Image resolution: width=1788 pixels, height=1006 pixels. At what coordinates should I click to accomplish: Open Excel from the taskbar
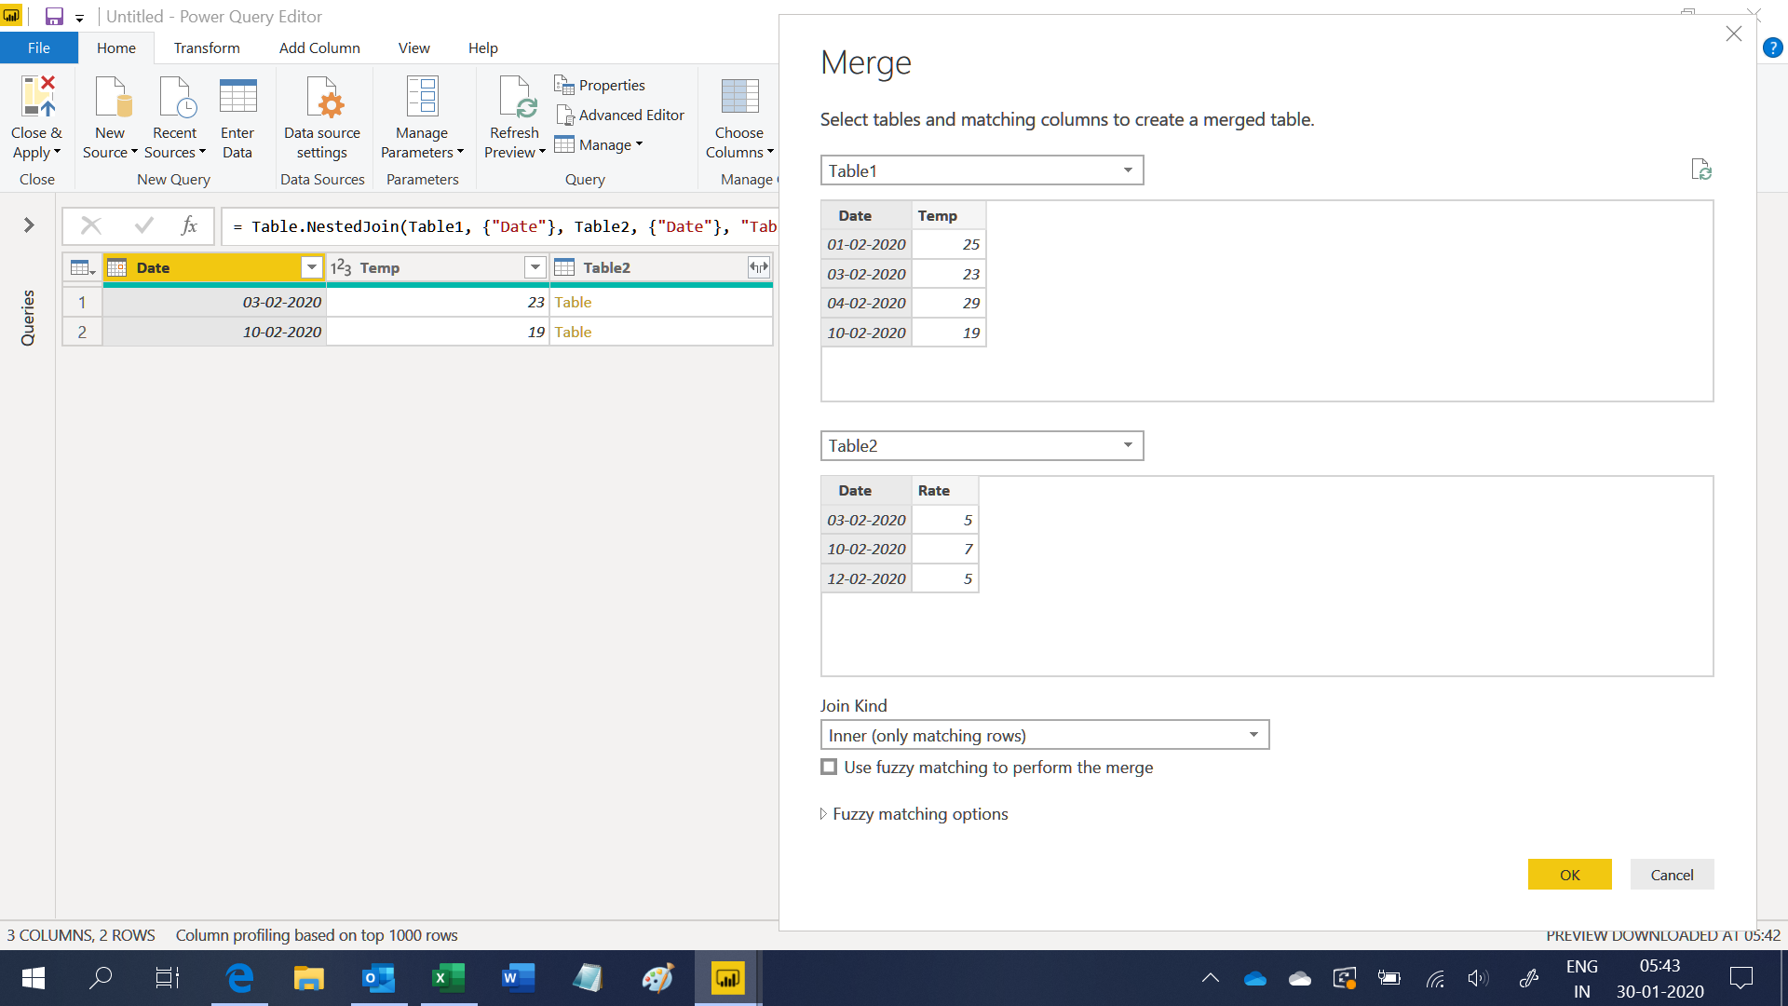tap(449, 978)
